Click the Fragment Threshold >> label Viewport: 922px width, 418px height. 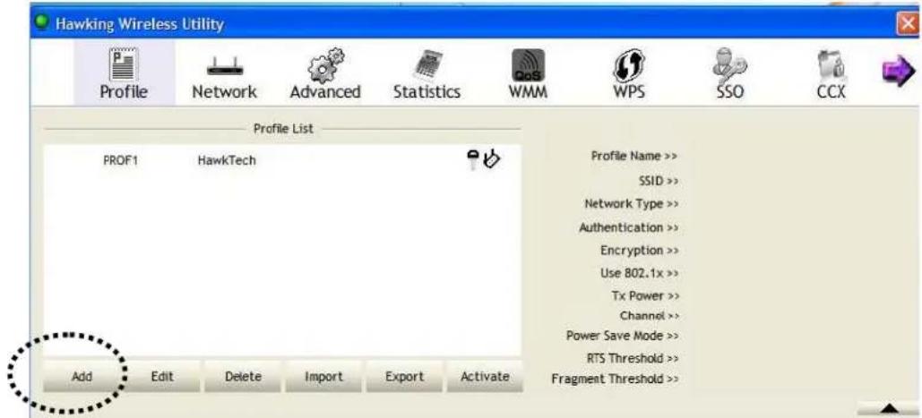[x=616, y=380]
